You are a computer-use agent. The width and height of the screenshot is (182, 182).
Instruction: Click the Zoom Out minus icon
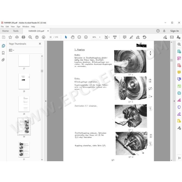(x=79, y=37)
